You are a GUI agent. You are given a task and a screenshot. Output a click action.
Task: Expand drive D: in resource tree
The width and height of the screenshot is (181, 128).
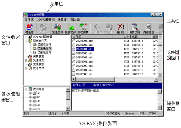30,101
